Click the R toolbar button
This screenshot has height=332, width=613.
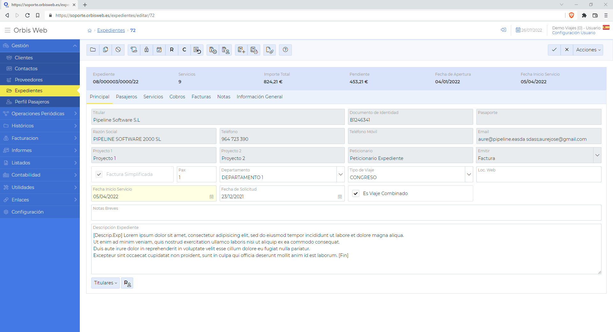(x=172, y=50)
